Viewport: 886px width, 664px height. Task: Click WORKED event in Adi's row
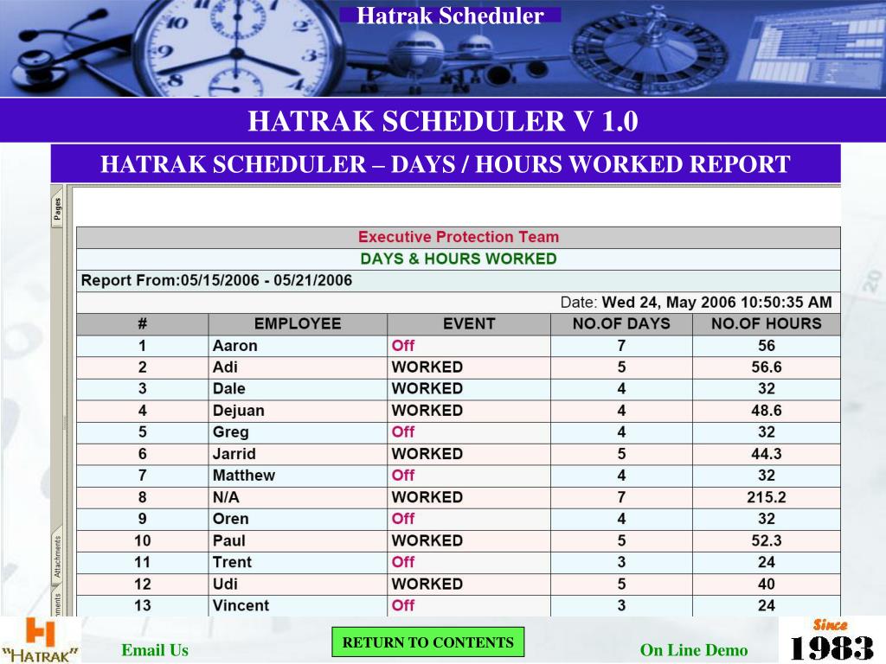[427, 367]
